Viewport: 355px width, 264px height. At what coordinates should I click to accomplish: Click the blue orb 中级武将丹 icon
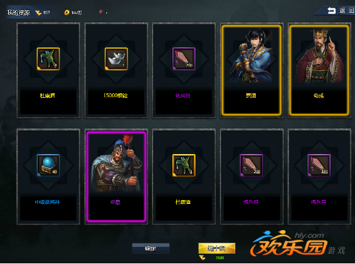tap(48, 166)
